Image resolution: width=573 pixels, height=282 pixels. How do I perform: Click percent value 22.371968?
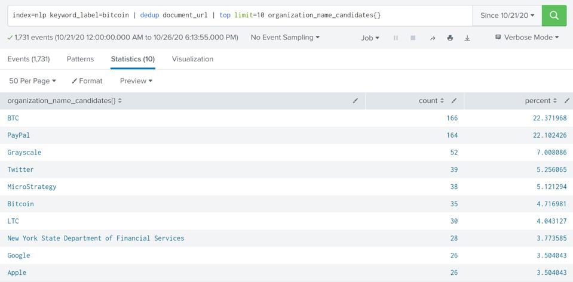[x=550, y=118]
